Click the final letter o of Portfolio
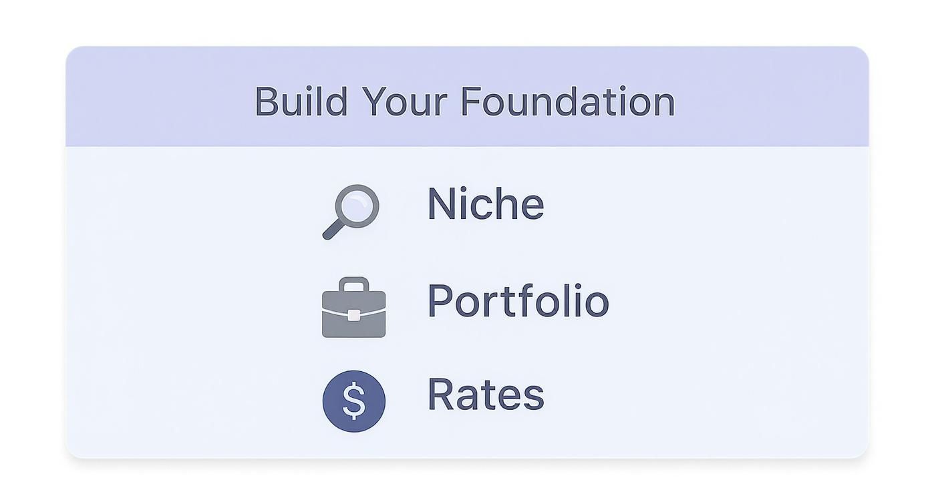Image resolution: width=930 pixels, height=502 pixels. click(x=597, y=304)
